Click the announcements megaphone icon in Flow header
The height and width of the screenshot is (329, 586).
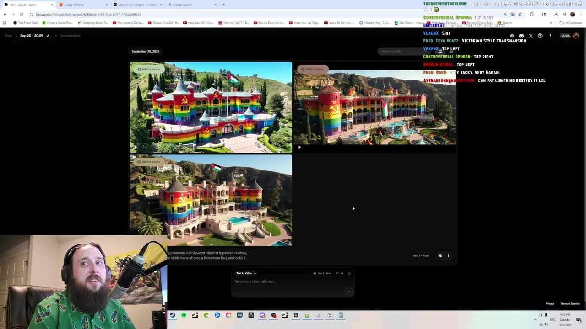(x=511, y=36)
